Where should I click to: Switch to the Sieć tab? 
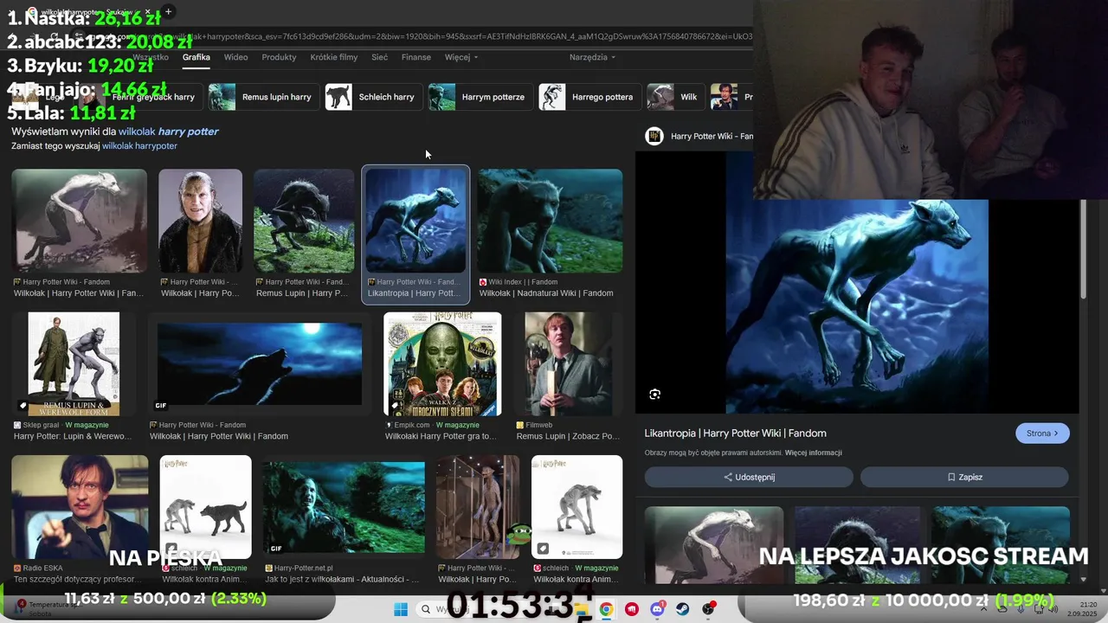[379, 57]
